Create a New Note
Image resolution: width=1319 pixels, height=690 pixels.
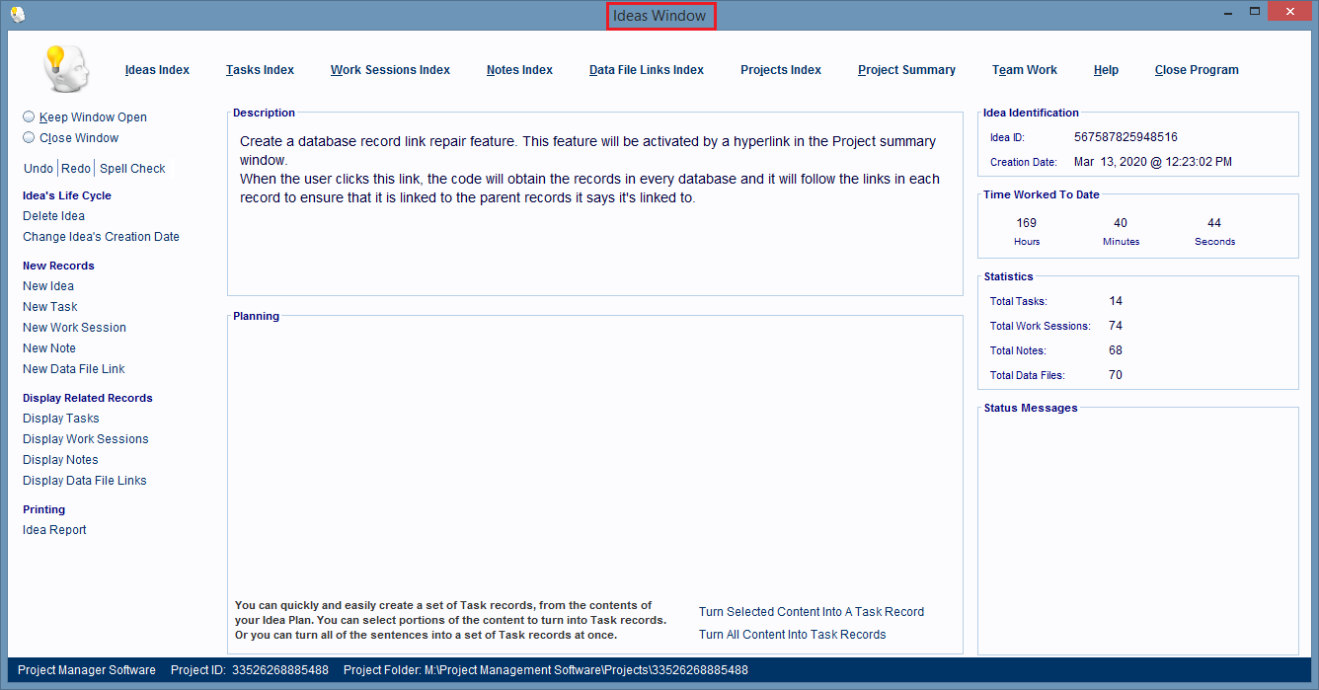[x=49, y=348]
